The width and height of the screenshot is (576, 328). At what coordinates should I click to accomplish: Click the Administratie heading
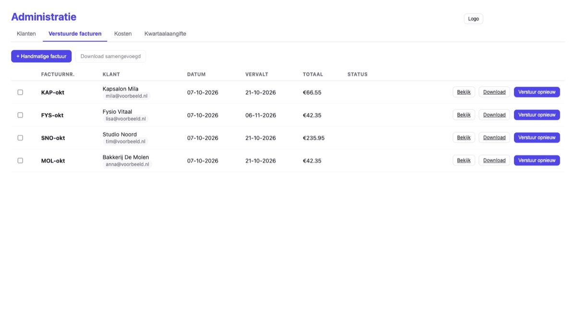tap(44, 17)
